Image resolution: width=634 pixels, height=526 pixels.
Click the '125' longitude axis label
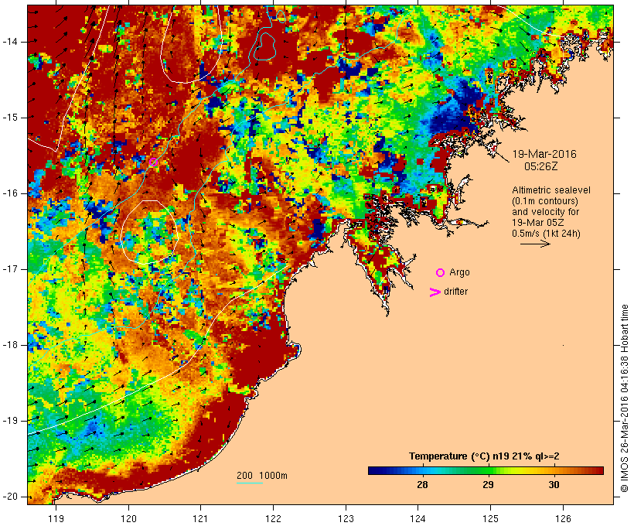tap(491, 519)
